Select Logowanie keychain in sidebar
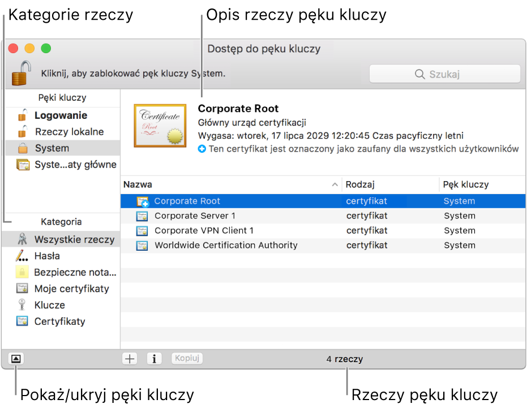 (61, 115)
